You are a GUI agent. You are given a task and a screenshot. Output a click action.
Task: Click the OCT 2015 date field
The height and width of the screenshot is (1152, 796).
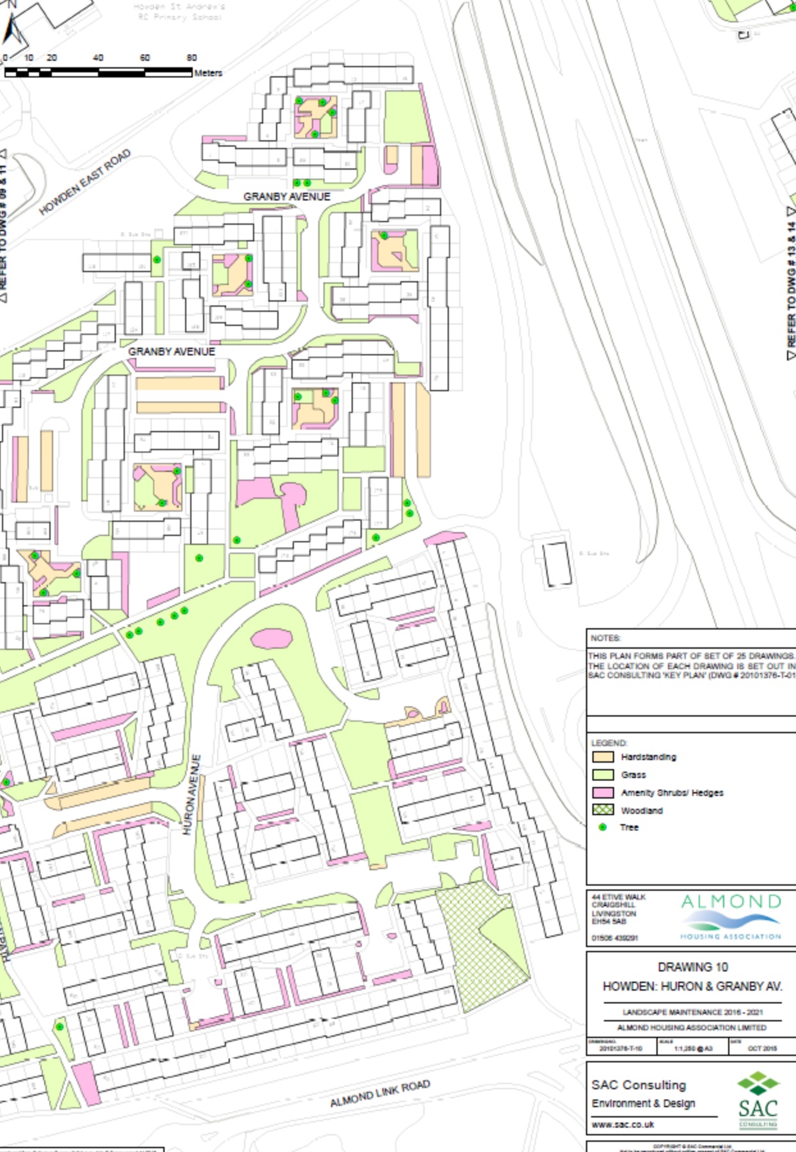762,1049
